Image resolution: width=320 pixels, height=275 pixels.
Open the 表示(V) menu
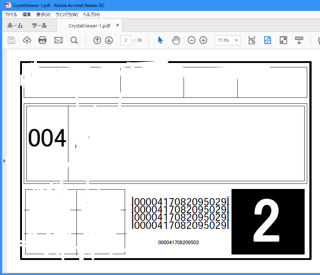43,15
